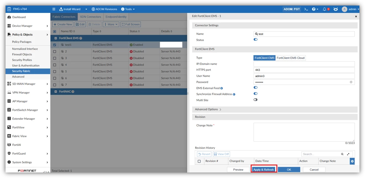This screenshot has width=365, height=178.
Task: Toggle the connector Status switch
Action: point(255,40)
